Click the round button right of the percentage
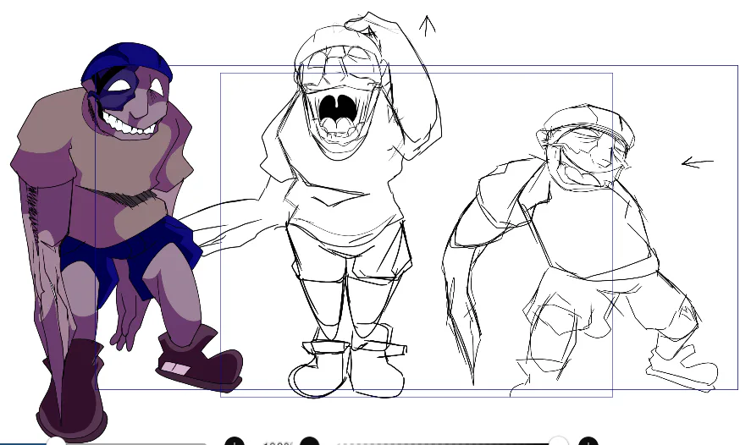751x445 pixels. pos(310,439)
